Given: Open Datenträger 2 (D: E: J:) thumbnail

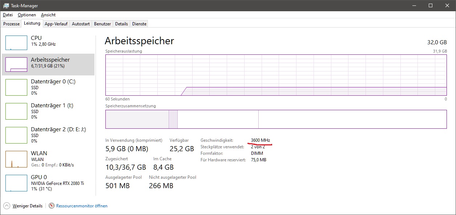Looking at the screenshot, I should click(16, 136).
